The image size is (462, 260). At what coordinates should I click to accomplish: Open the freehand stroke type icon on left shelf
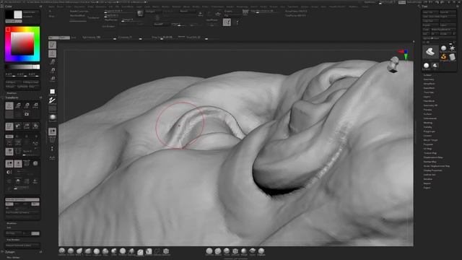coord(53,100)
